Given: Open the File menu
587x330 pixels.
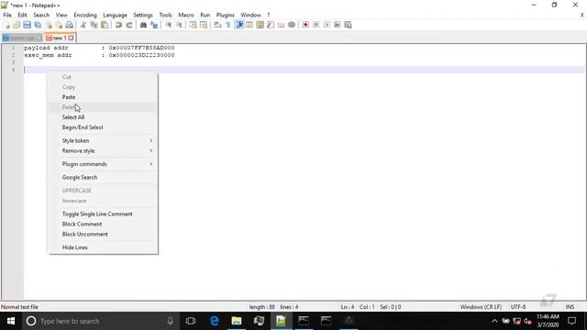Looking at the screenshot, I should (7, 15).
